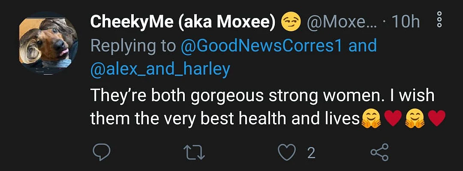Open the three-dot more options menu
The image size is (463, 171).
[x=439, y=19]
